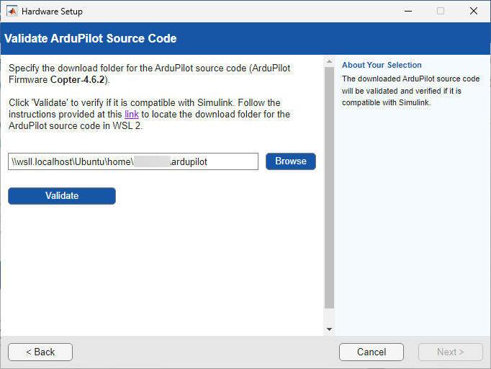Click the Next button
Image resolution: width=491 pixels, height=369 pixels.
pyautogui.click(x=451, y=352)
